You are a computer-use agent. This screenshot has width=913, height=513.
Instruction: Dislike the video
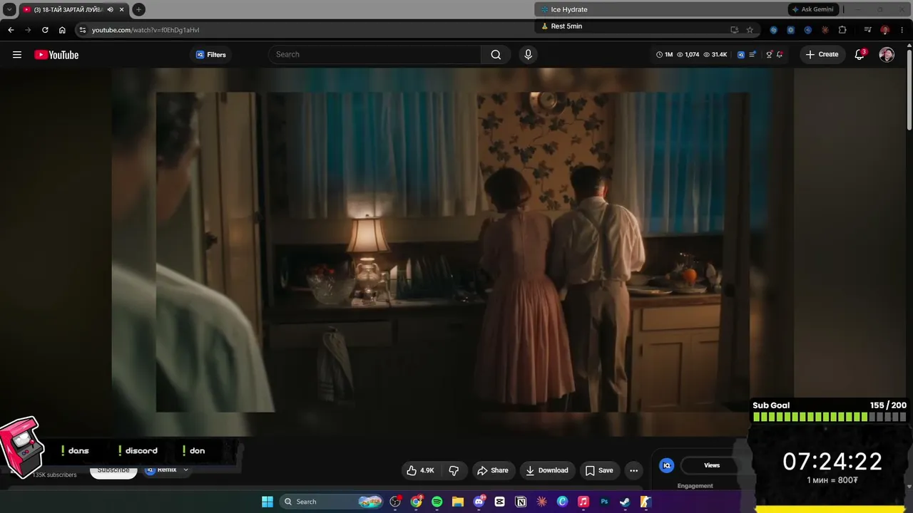(x=454, y=470)
